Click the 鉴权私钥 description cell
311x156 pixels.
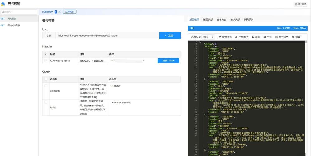tap(93, 61)
